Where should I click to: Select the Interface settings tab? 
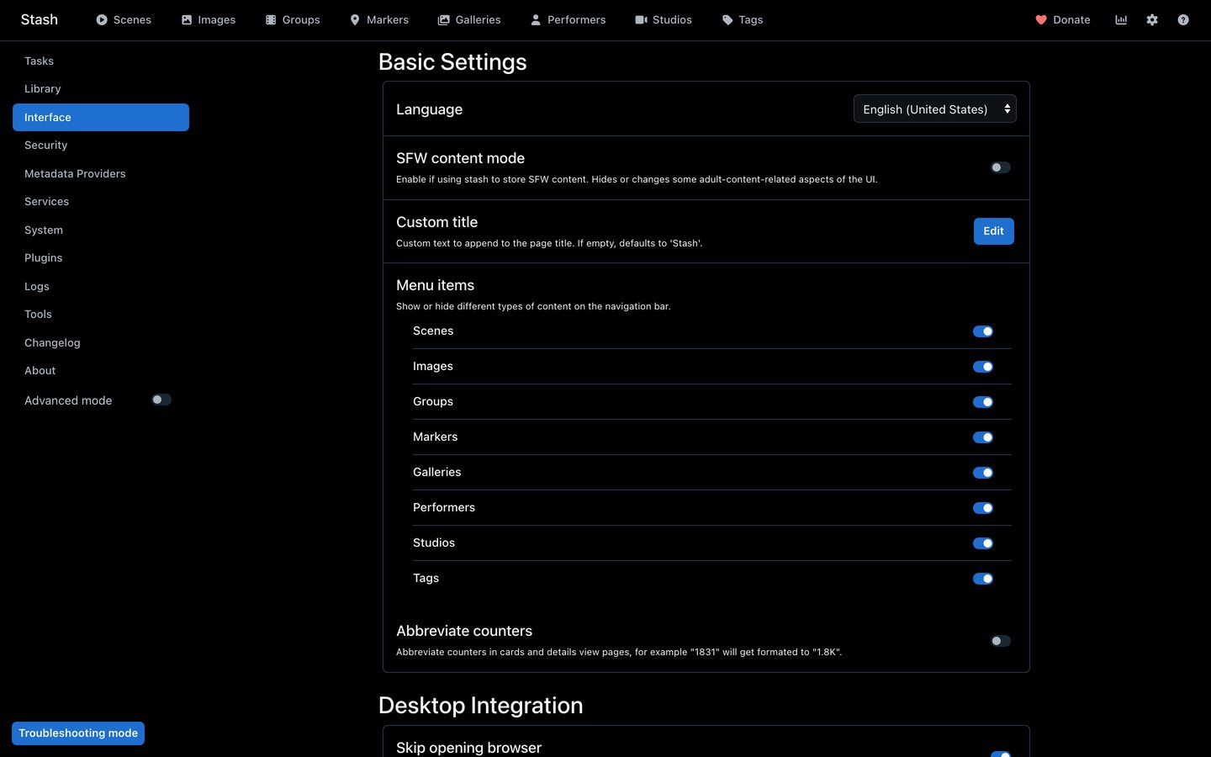(101, 117)
